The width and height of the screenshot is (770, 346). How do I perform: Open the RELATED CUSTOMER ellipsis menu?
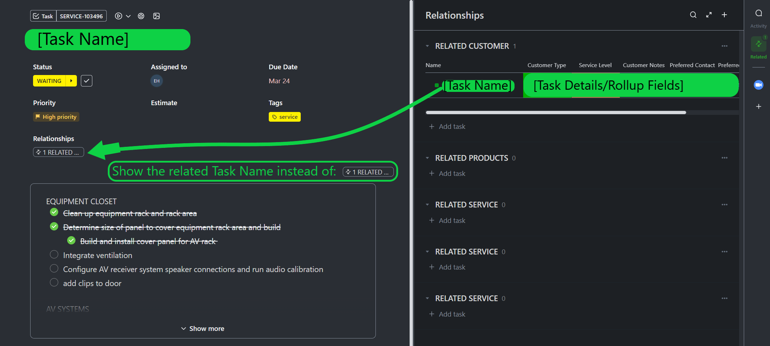point(724,46)
